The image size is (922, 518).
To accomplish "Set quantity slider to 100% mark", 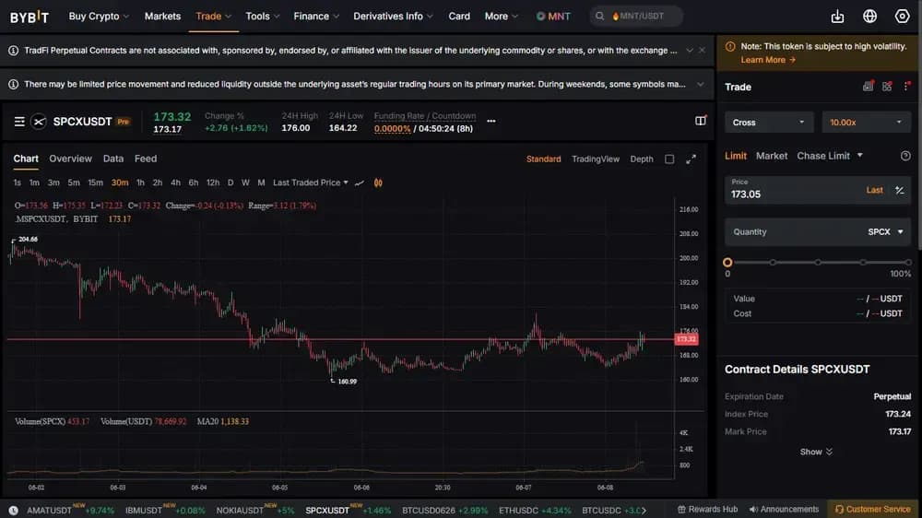I will coord(908,263).
